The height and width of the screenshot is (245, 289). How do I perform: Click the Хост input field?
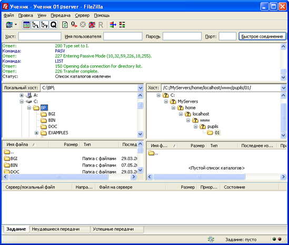(40, 36)
